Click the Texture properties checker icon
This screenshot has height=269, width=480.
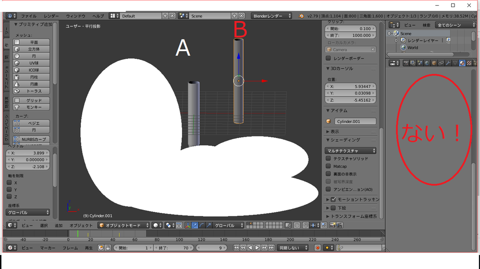(468, 63)
